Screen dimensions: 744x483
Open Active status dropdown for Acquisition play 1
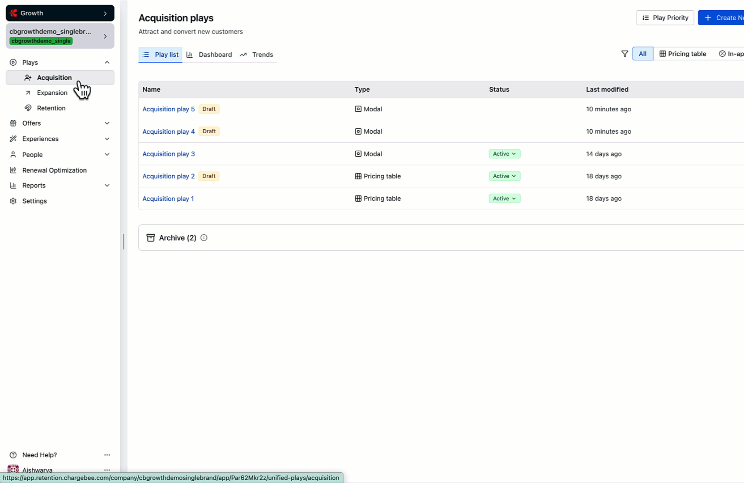click(x=504, y=199)
